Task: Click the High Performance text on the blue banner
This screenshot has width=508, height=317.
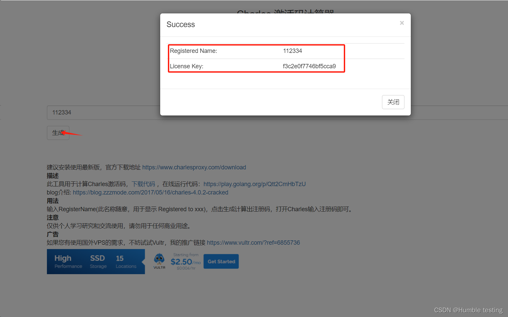Action: click(67, 261)
